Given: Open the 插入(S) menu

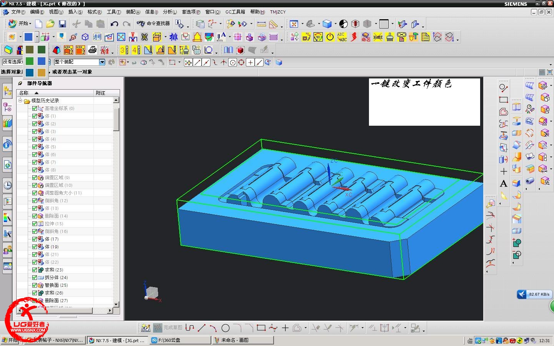Looking at the screenshot, I should pyautogui.click(x=75, y=12).
